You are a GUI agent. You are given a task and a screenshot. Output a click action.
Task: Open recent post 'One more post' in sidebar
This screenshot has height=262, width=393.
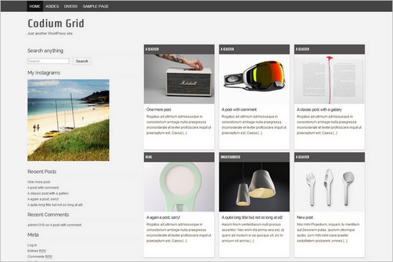coord(39,182)
